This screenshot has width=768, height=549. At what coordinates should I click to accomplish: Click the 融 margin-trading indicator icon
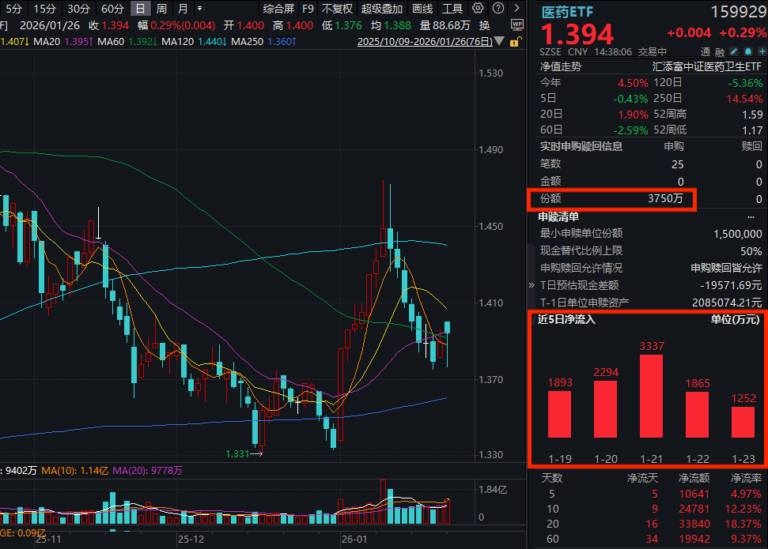click(x=719, y=51)
